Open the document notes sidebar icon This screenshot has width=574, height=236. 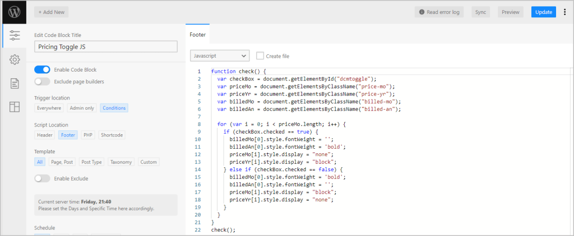(15, 83)
